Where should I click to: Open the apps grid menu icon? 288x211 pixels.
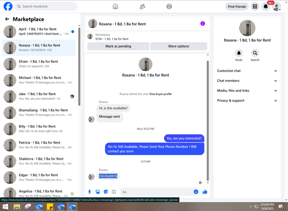pos(255,6)
